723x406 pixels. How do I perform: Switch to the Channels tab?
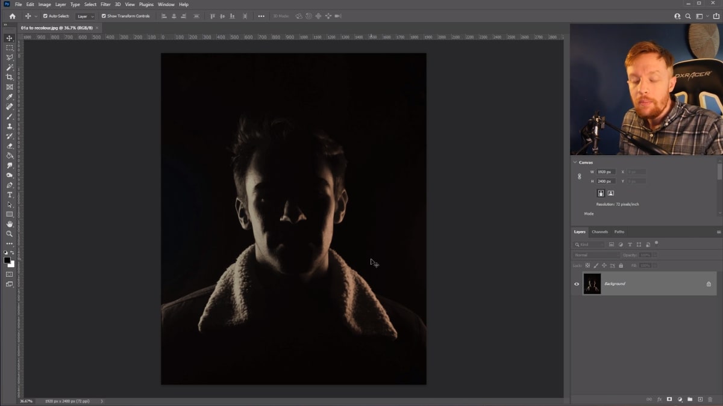click(599, 232)
